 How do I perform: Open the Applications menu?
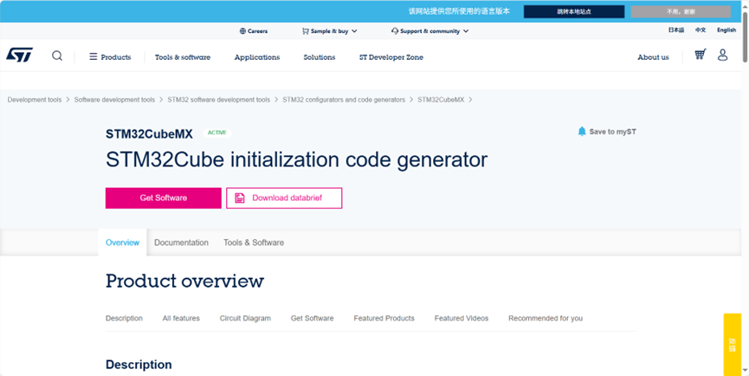point(257,57)
